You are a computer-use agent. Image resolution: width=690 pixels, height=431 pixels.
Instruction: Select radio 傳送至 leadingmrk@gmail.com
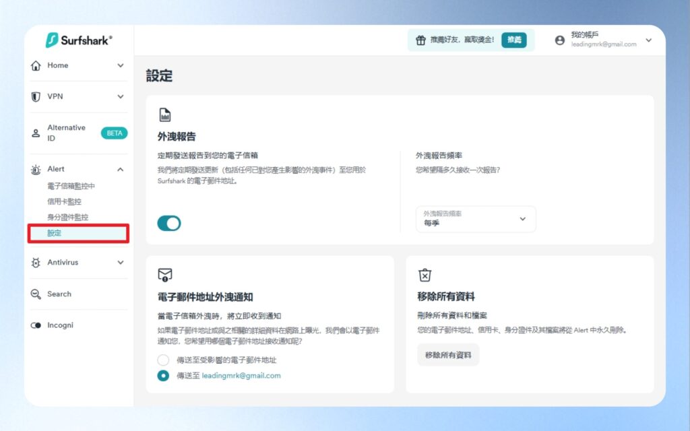(163, 376)
